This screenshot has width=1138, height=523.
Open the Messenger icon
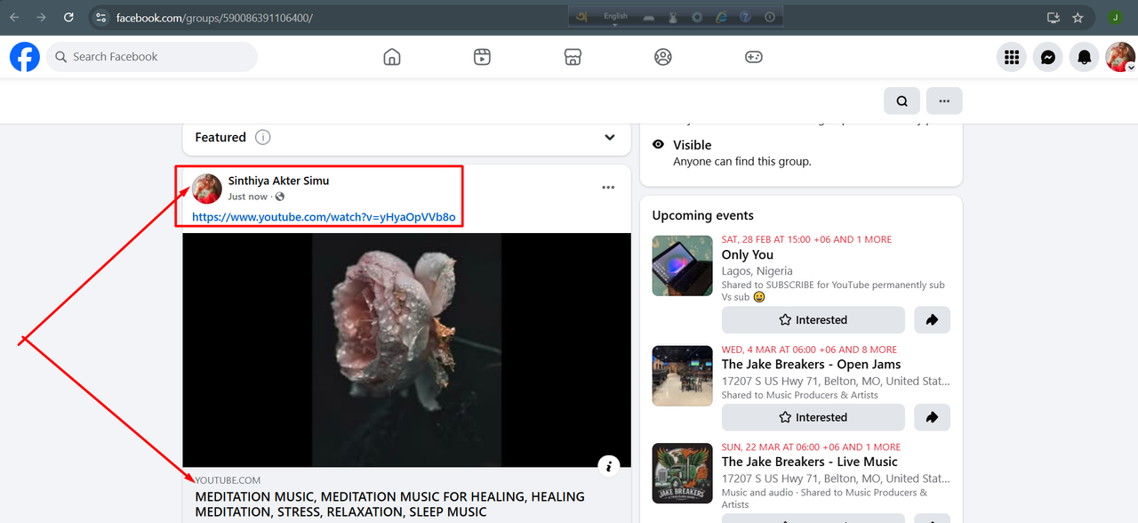point(1048,57)
